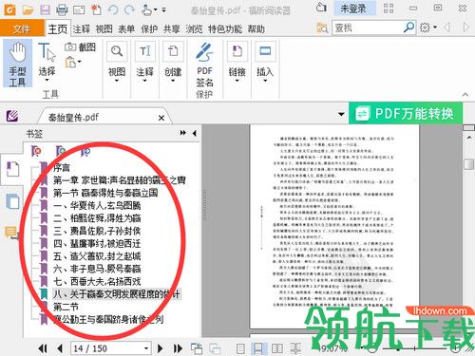Collapse the bookmarks panel with left arrow

pos(194,133)
